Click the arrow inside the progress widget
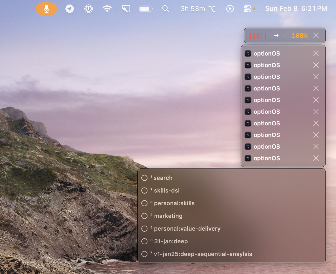The height and width of the screenshot is (274, 336). point(276,35)
